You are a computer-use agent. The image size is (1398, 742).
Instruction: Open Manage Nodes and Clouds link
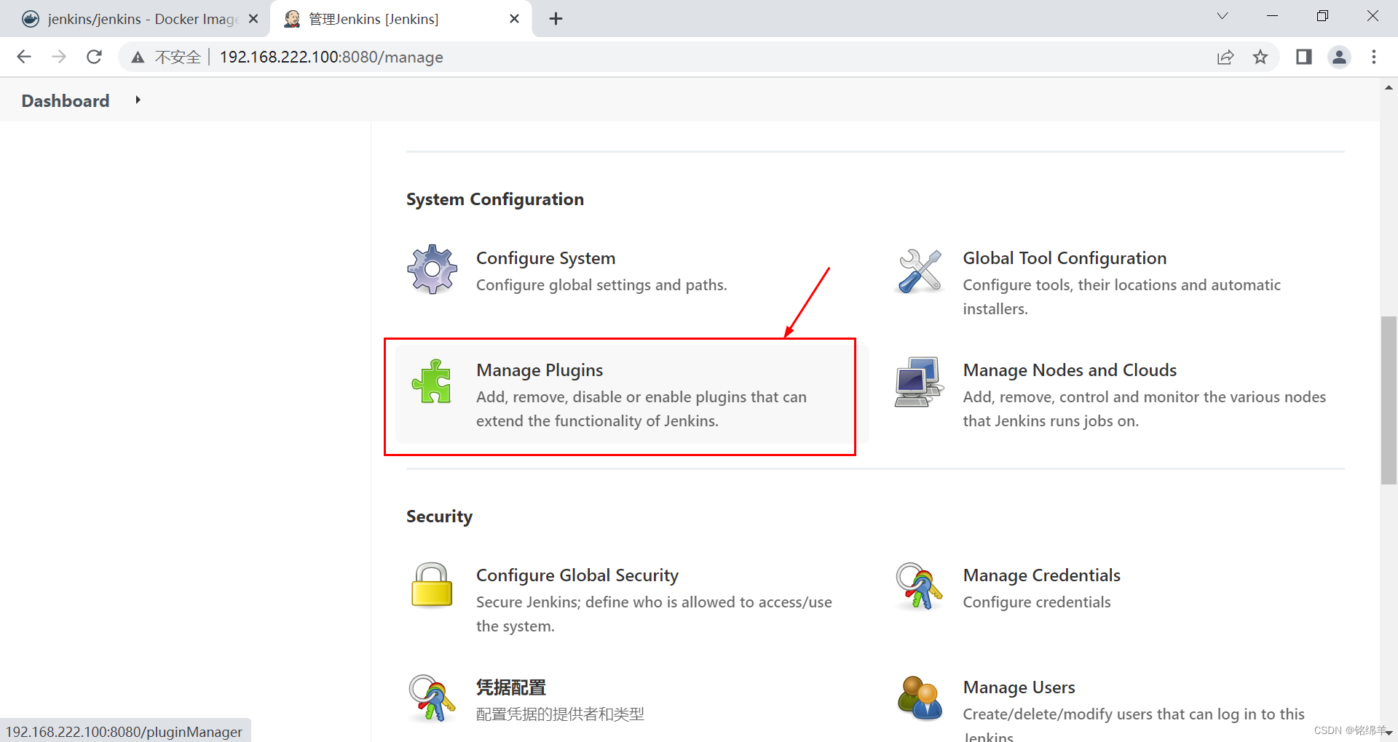pyautogui.click(x=1070, y=370)
